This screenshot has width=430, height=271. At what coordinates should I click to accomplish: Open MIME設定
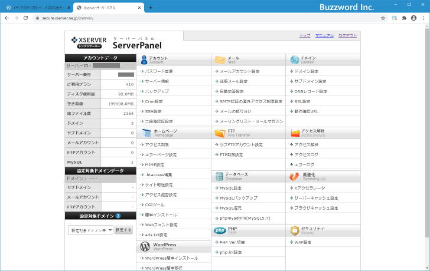pos(154,165)
